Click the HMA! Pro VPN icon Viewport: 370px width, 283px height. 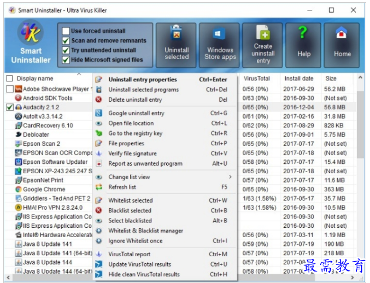coord(18,208)
